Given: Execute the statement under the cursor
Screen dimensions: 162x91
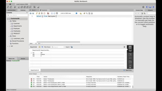Looking at the screenshot, I should (x=39, y=13).
